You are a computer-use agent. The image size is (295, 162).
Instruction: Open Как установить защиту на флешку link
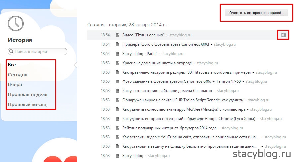click(190, 146)
